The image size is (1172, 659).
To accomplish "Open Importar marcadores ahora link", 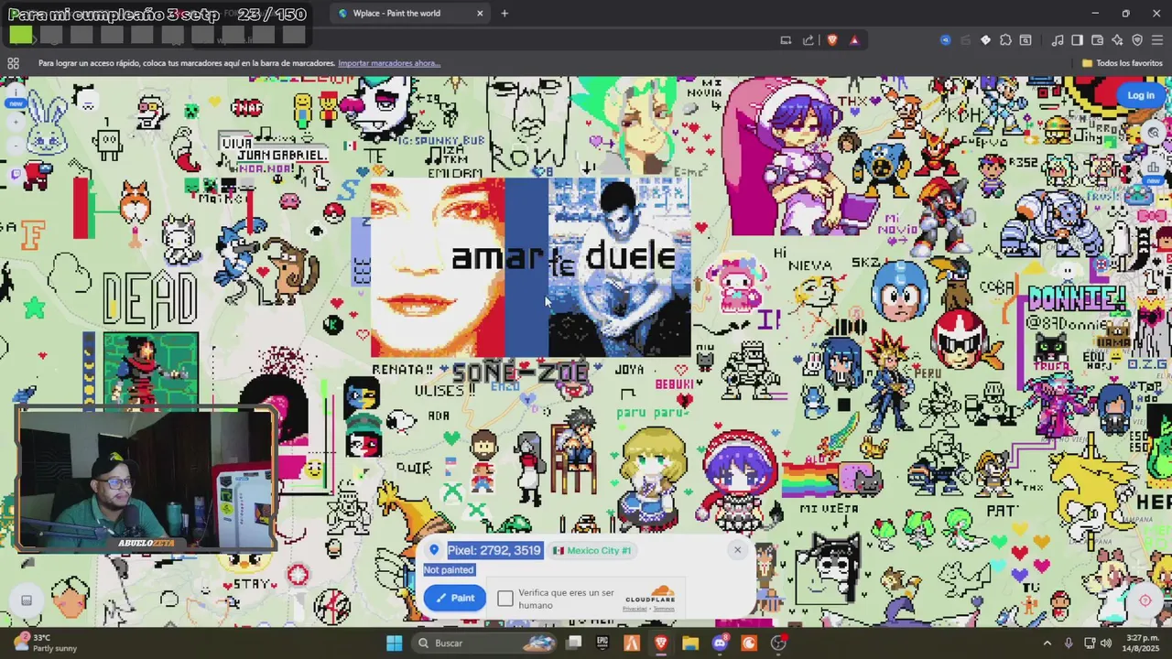I will click(x=389, y=63).
